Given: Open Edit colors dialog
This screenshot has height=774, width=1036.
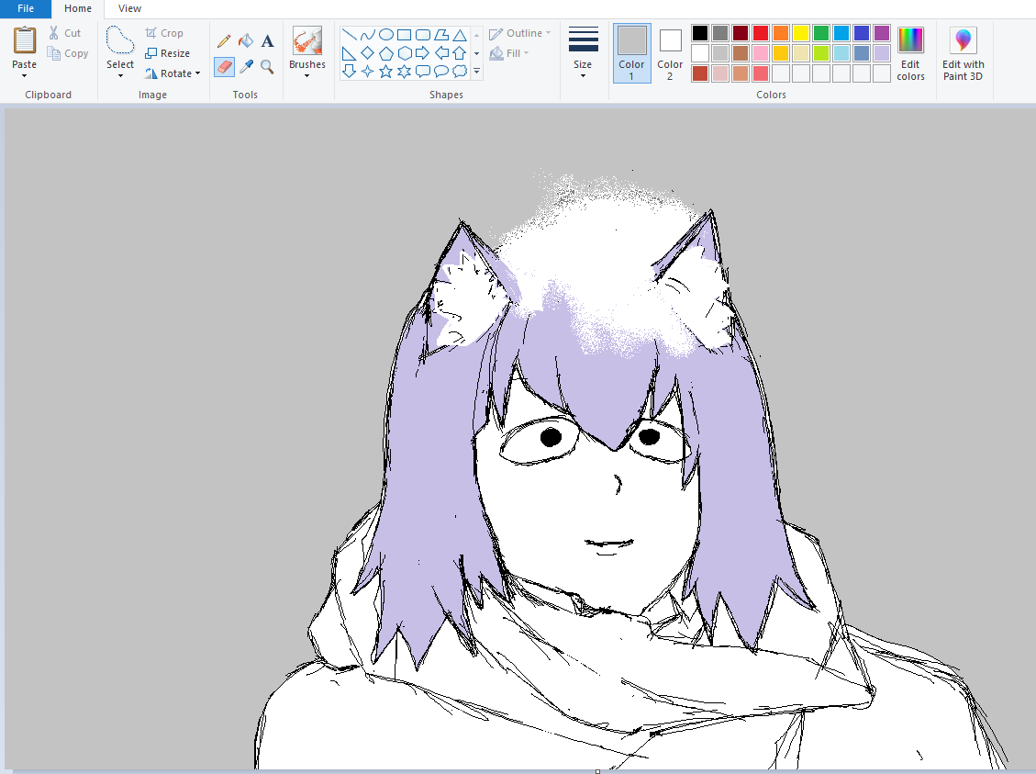Looking at the screenshot, I should [x=910, y=55].
